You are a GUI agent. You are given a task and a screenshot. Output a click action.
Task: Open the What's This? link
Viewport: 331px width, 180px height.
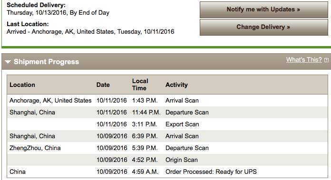(x=304, y=60)
